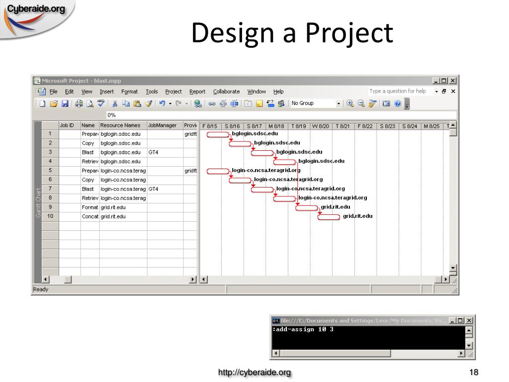Click the Gantt chart vertical scrollbar down arrow
This screenshot has height=382, width=509.
pos(453,268)
